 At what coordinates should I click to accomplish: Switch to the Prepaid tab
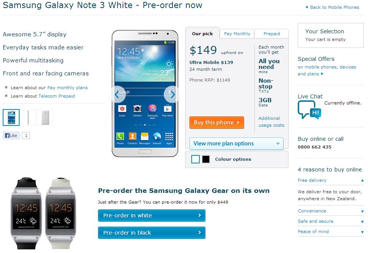coord(272,34)
